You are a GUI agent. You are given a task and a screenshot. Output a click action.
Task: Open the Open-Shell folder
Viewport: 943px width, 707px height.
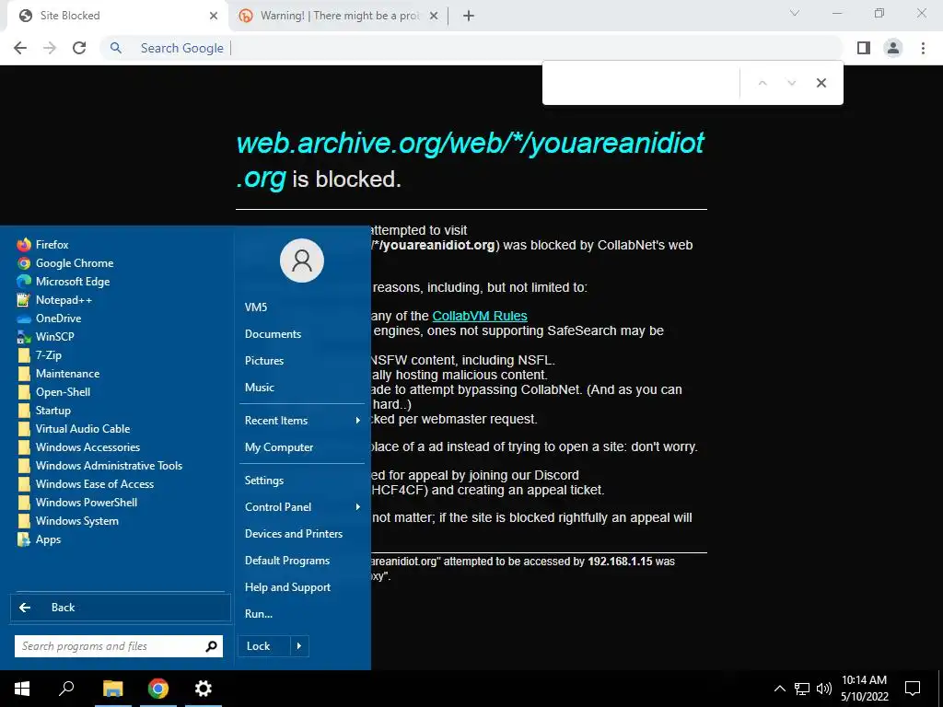tap(63, 392)
